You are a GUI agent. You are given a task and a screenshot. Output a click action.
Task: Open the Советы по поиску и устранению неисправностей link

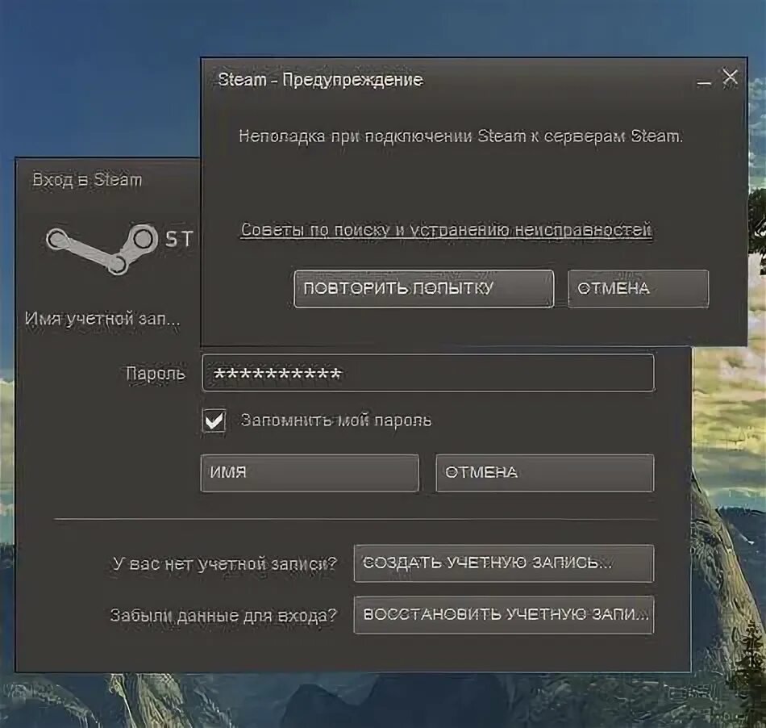click(x=447, y=230)
